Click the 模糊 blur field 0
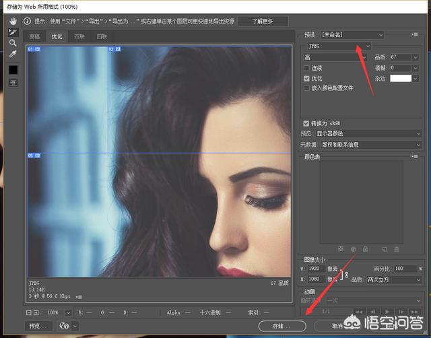 pyautogui.click(x=401, y=68)
